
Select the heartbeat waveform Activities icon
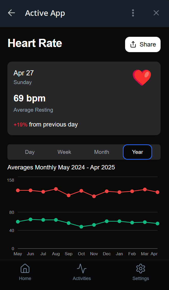click(x=82, y=269)
